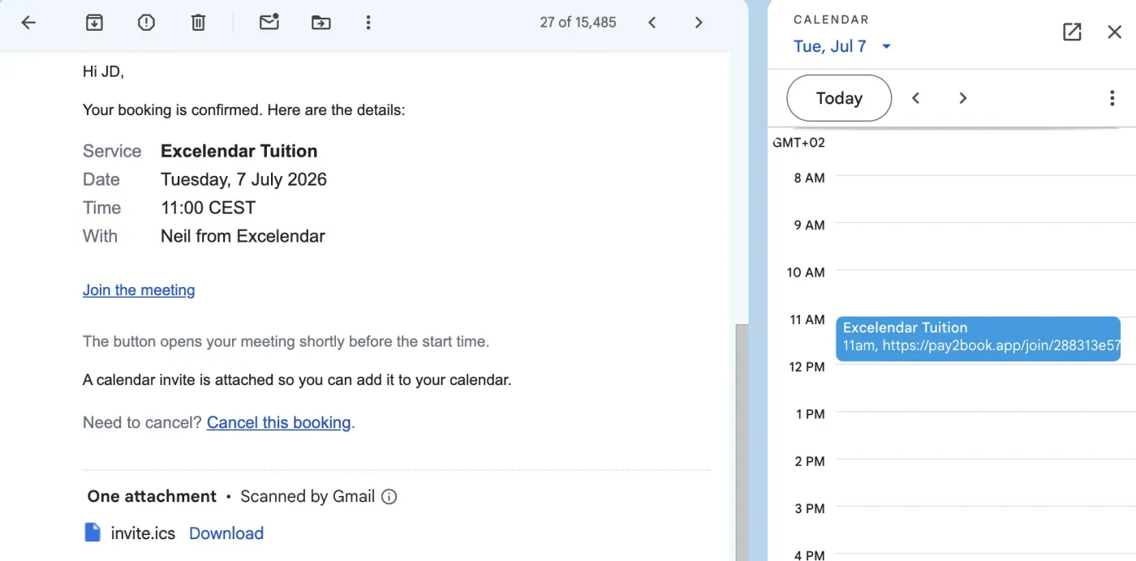
Task: Click the Today button in calendar
Action: tap(839, 98)
